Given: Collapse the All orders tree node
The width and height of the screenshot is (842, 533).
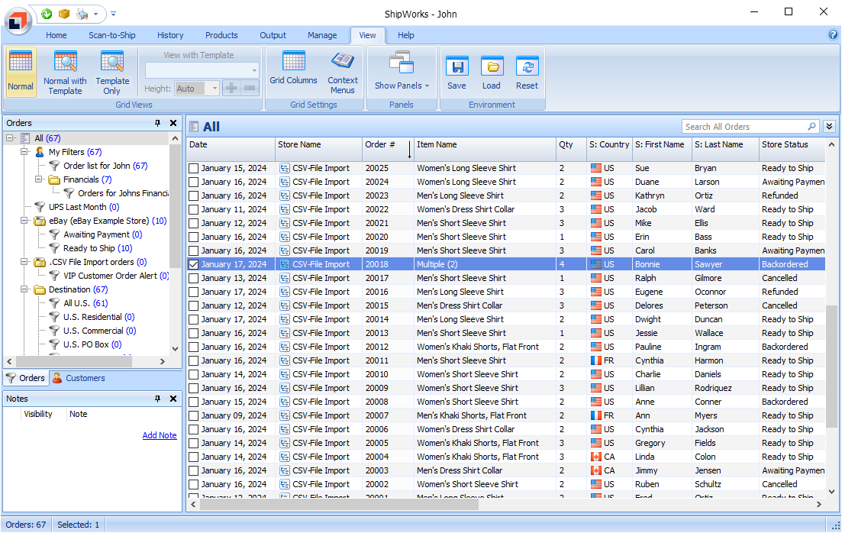Looking at the screenshot, I should click(x=10, y=138).
